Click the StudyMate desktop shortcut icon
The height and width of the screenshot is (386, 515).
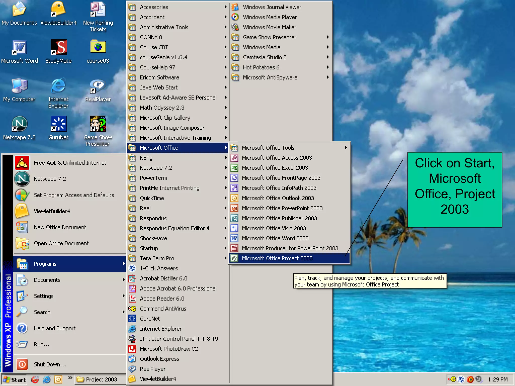(59, 47)
